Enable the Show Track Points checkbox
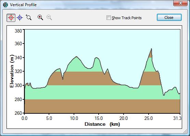 (x=109, y=18)
